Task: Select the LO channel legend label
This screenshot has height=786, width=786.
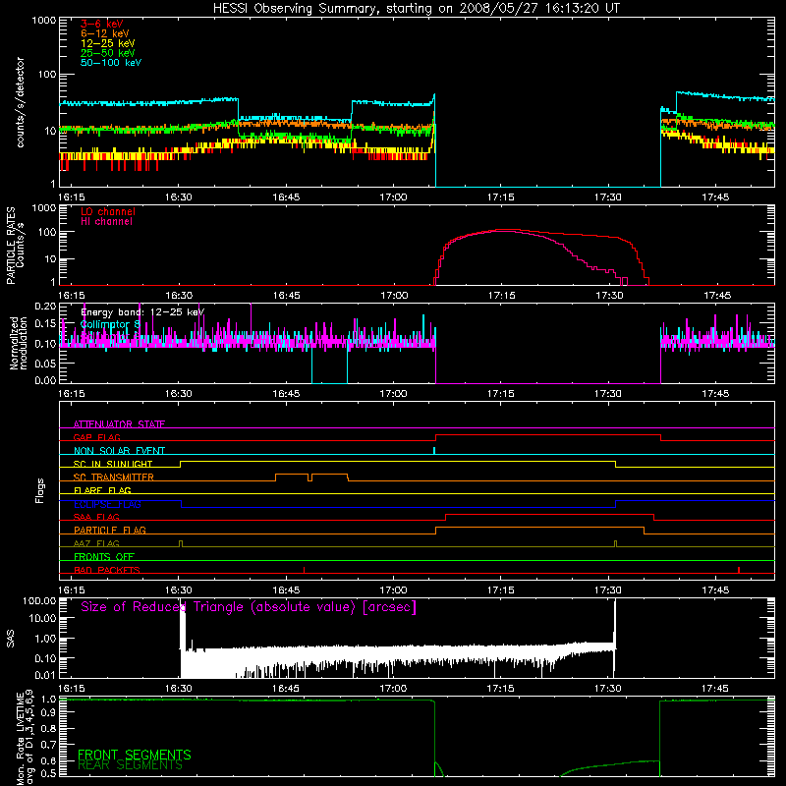Action: 108,211
